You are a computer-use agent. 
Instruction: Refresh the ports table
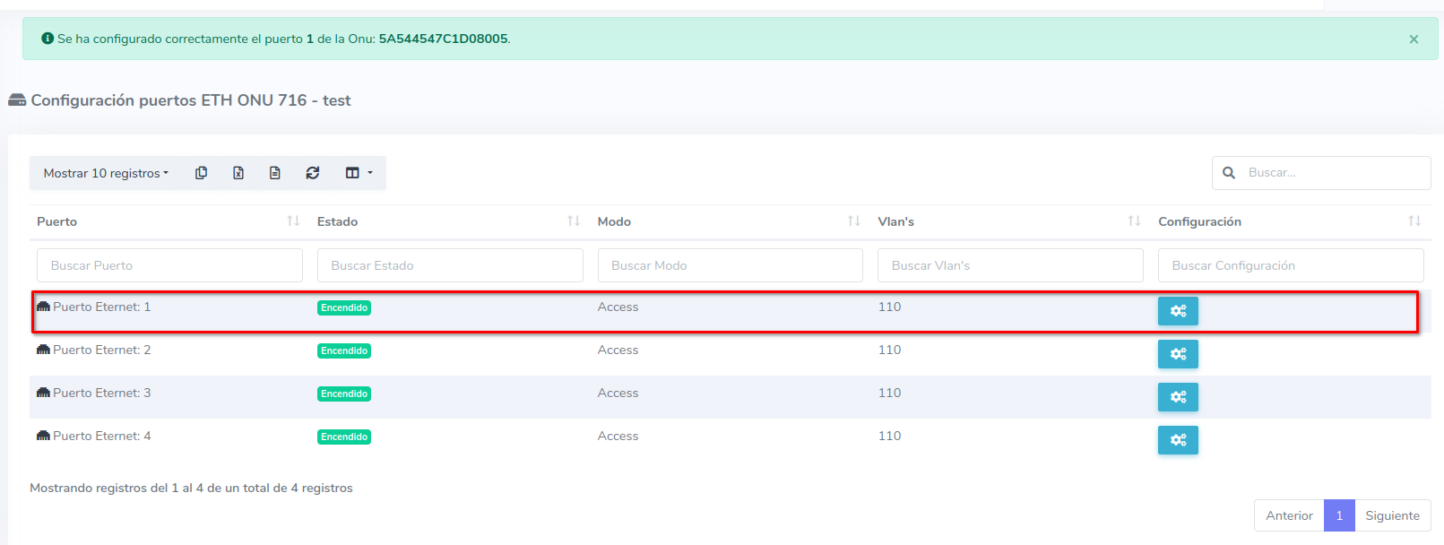(x=312, y=173)
